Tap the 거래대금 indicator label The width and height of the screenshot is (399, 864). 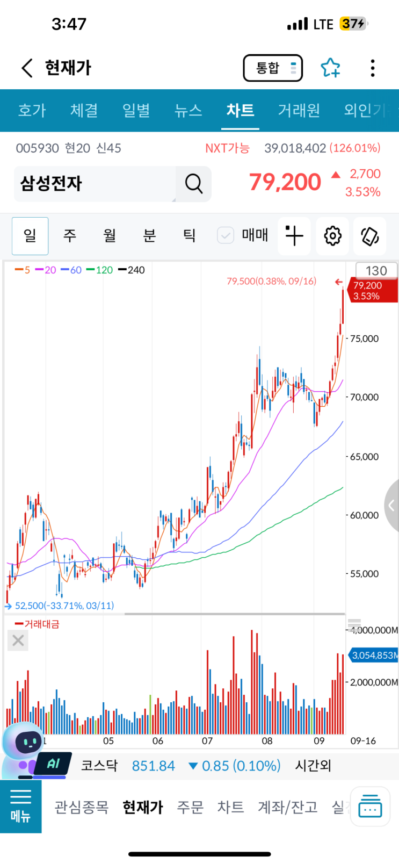[x=38, y=624]
